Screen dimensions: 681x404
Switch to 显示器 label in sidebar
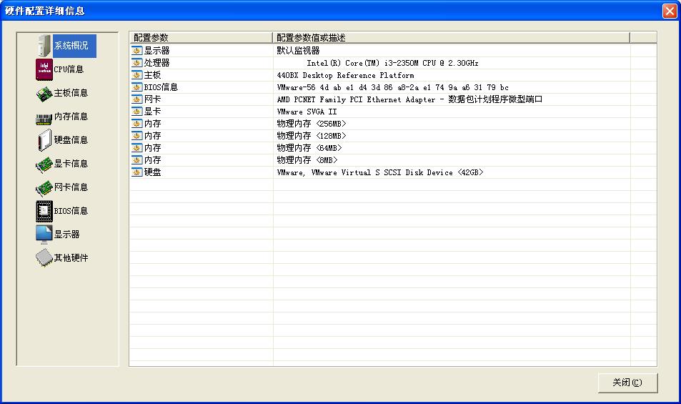point(67,235)
